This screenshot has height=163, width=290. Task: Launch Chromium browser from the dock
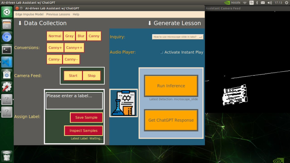click(7, 37)
